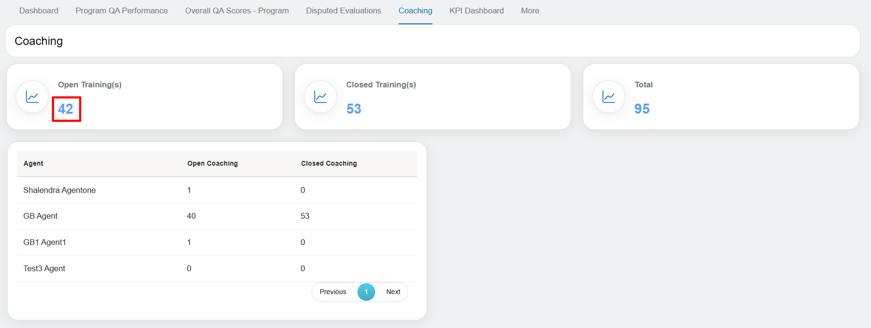871x328 pixels.
Task: Click the Open Training(s) chart icon
Action: coord(32,97)
